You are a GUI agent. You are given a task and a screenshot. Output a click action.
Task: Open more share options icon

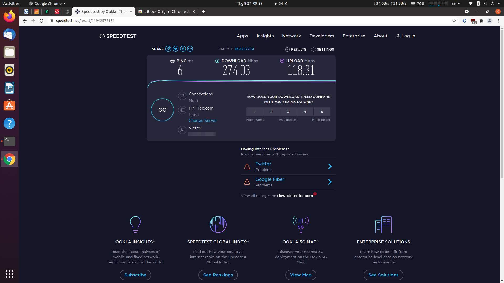pyautogui.click(x=190, y=49)
